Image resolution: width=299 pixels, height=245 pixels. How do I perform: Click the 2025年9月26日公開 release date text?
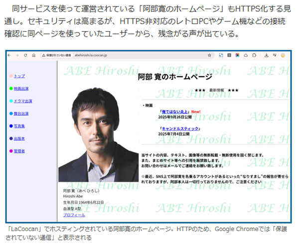tap(175, 117)
